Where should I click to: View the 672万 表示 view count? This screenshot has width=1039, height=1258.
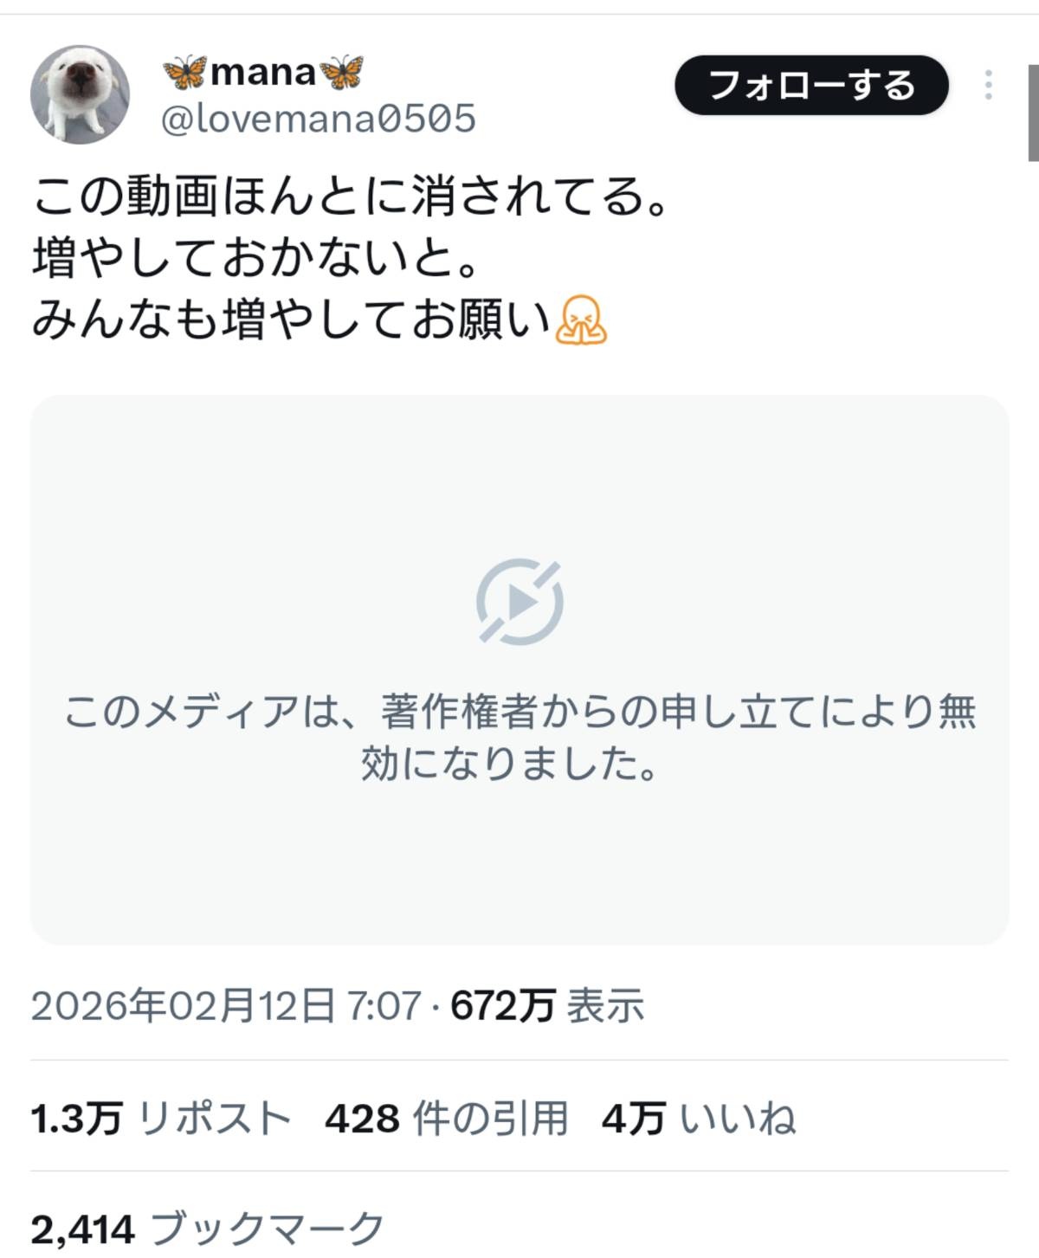coord(547,1005)
